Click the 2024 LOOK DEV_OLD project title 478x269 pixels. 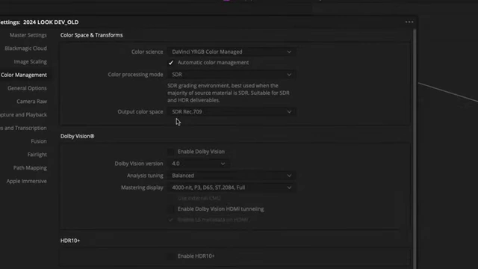(x=51, y=22)
